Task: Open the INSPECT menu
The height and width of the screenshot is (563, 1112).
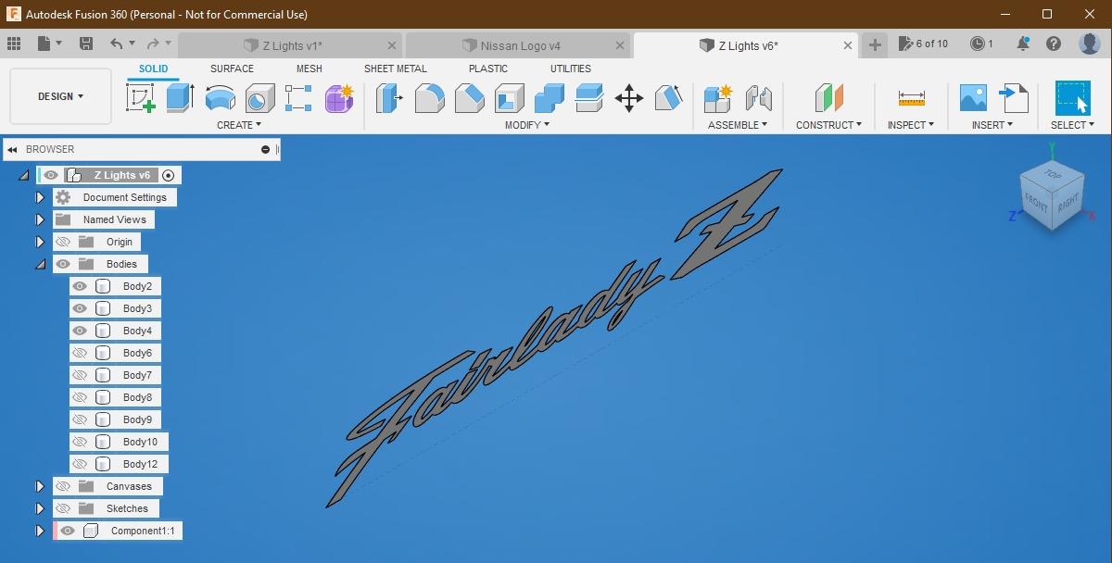Action: (x=911, y=125)
